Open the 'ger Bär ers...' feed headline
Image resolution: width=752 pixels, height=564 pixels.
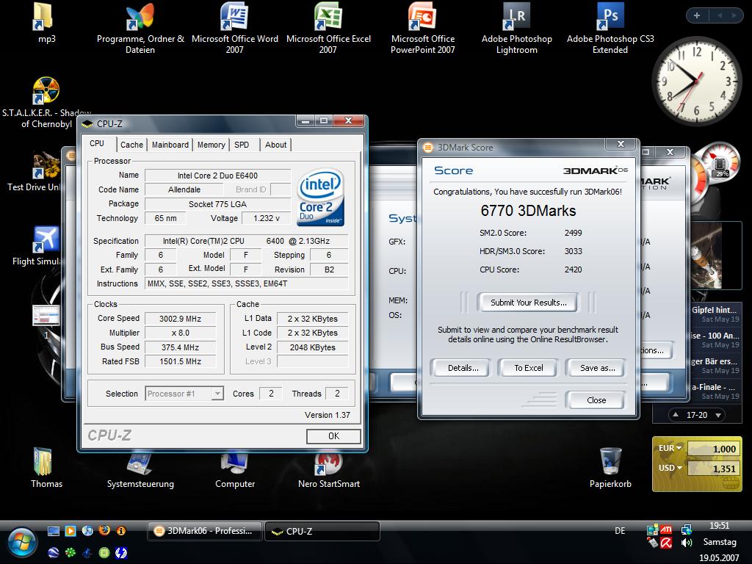click(x=715, y=366)
